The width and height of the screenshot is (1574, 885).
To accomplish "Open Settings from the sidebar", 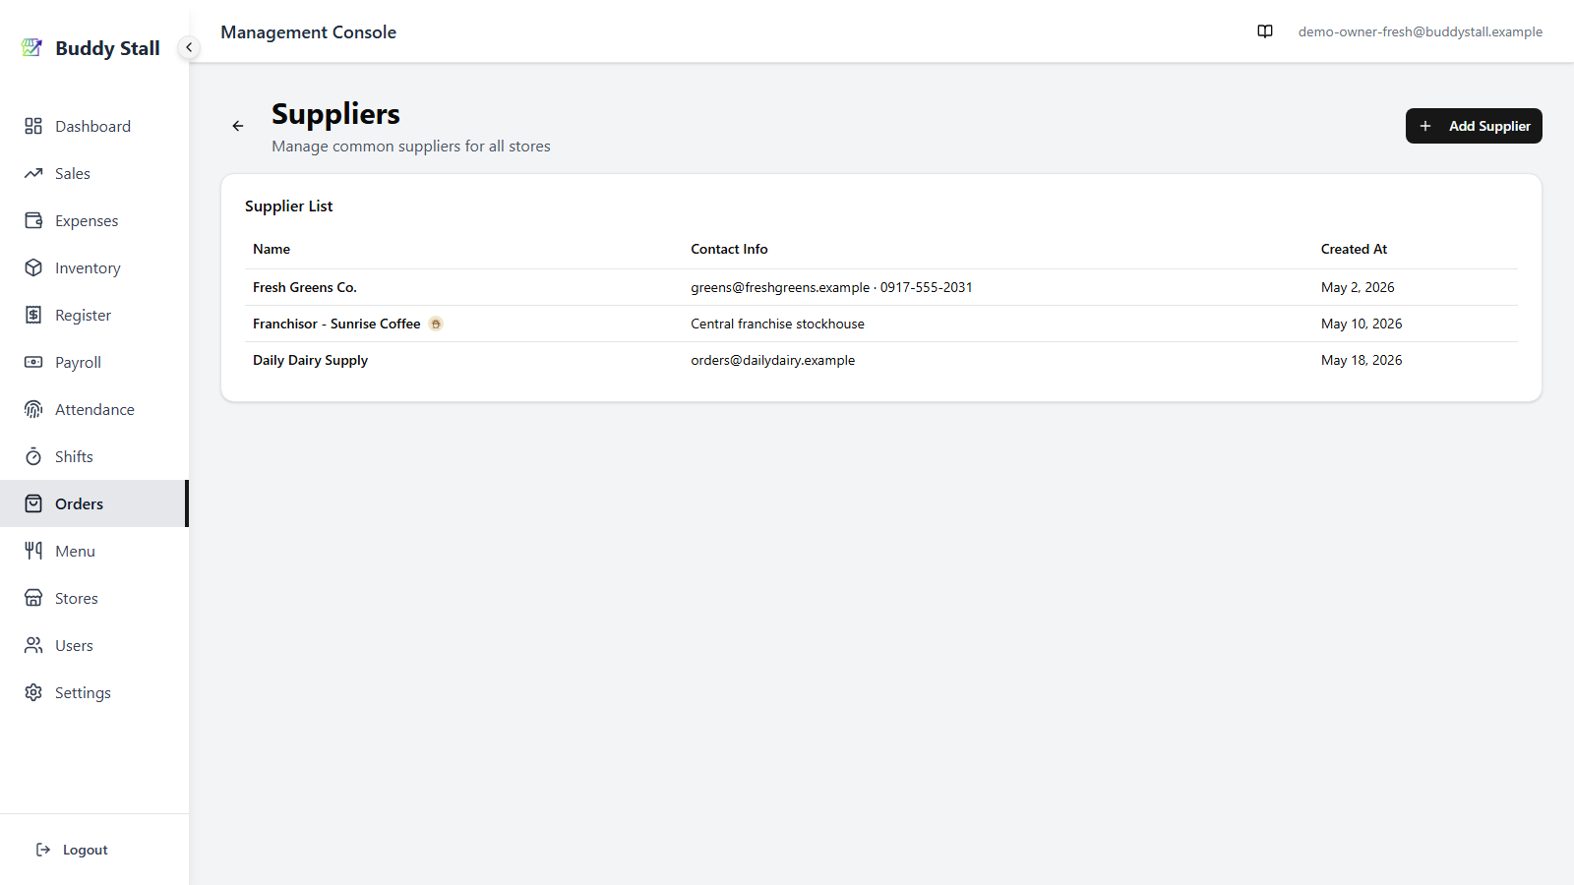I will point(94,692).
